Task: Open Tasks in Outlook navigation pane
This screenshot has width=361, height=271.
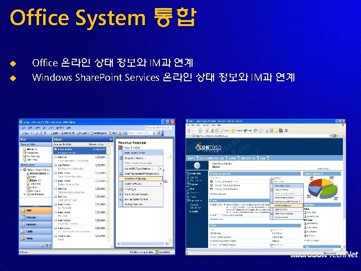Action: pyautogui.click(x=36, y=231)
